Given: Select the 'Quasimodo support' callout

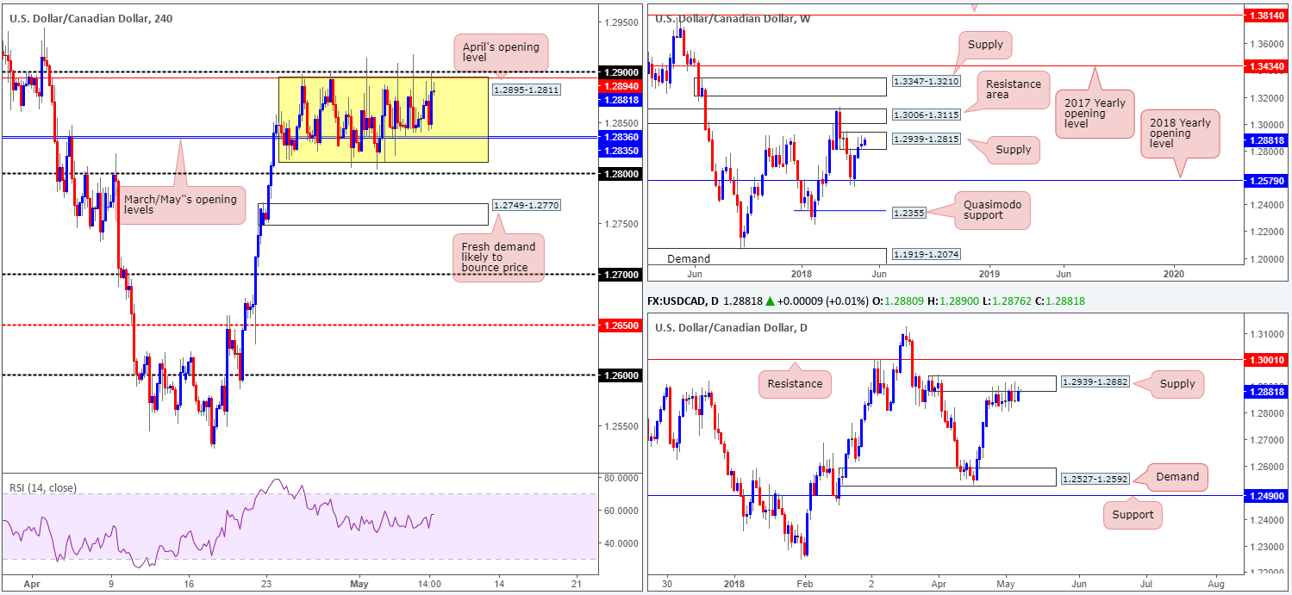Looking at the screenshot, I should click(991, 210).
